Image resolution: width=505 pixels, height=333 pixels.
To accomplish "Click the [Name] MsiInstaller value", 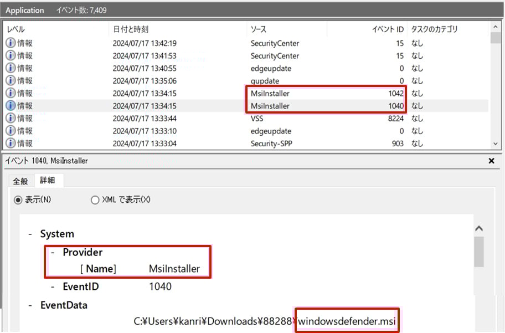I will click(174, 269).
